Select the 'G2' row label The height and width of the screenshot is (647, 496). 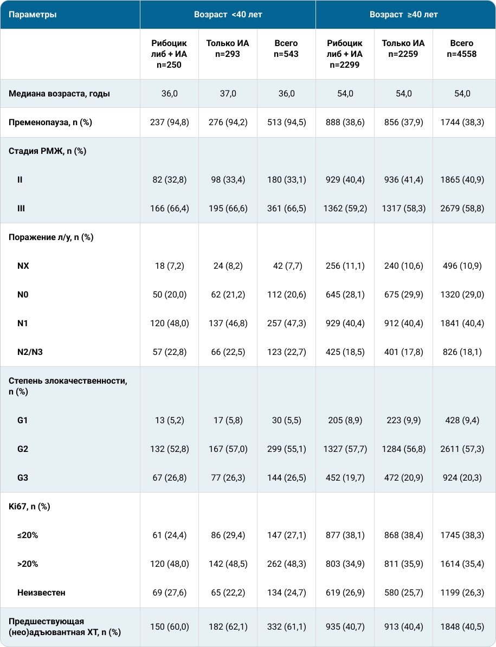click(x=23, y=449)
